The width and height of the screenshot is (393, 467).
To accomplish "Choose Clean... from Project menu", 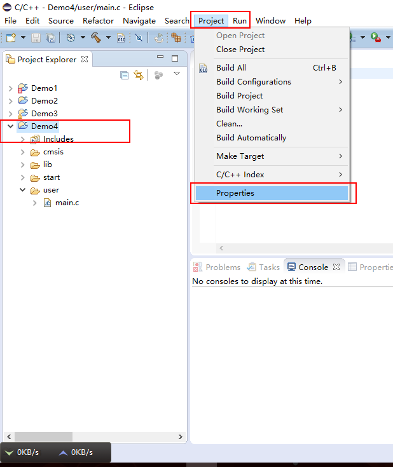I will [272, 124].
